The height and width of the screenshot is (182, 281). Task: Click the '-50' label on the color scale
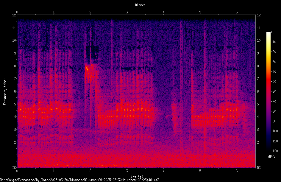point(273,82)
